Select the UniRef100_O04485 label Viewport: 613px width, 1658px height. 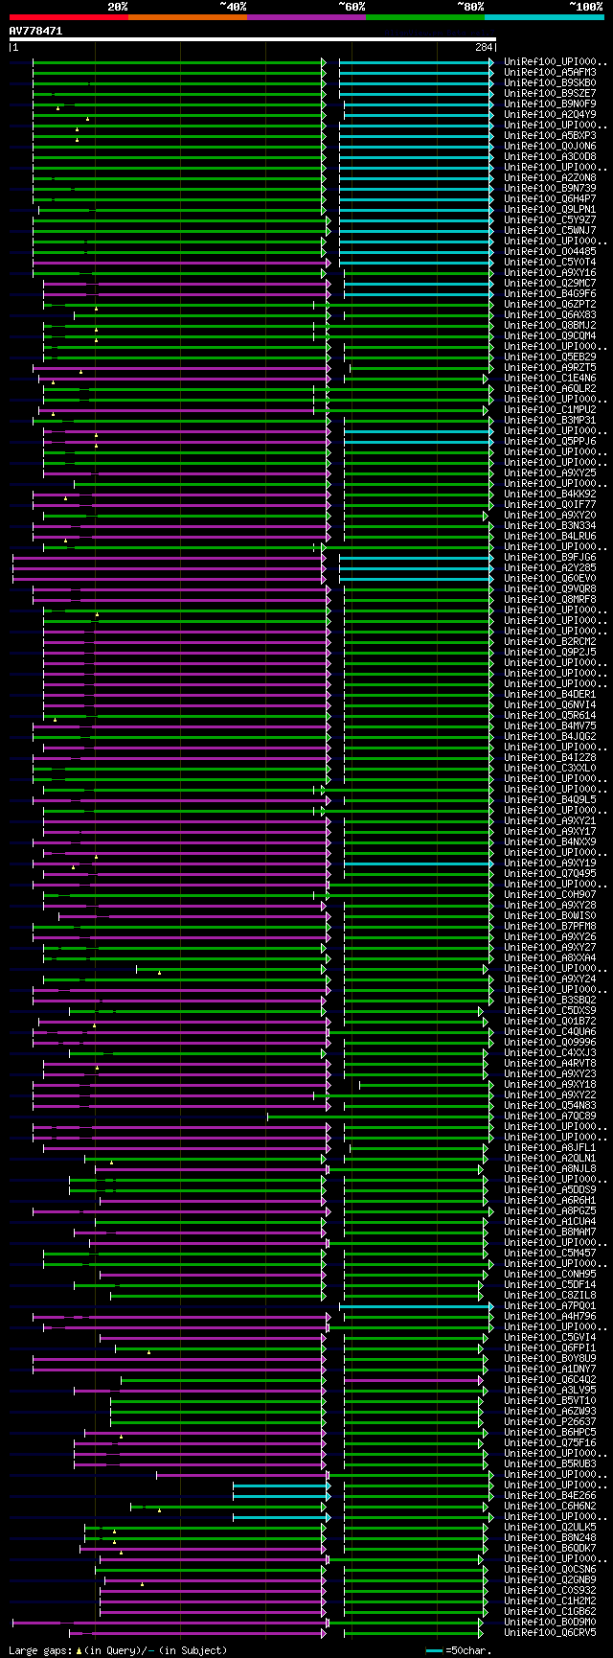point(550,251)
